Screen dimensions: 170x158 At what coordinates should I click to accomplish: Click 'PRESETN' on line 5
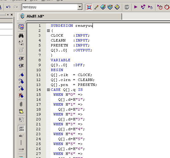pyautogui.click(x=59, y=45)
